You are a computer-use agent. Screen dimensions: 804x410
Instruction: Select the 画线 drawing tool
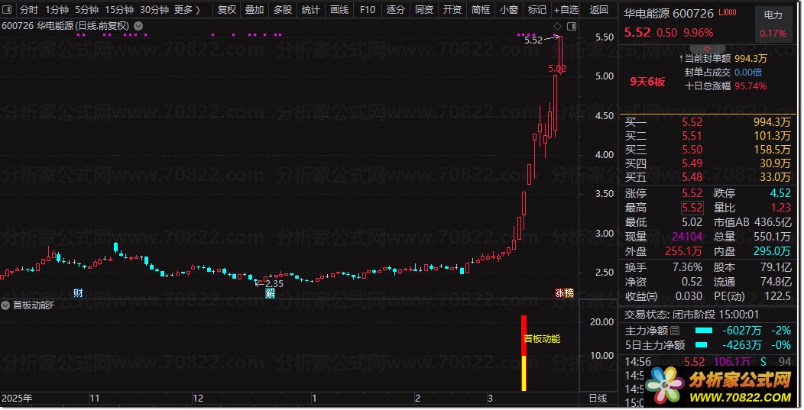pos(339,10)
